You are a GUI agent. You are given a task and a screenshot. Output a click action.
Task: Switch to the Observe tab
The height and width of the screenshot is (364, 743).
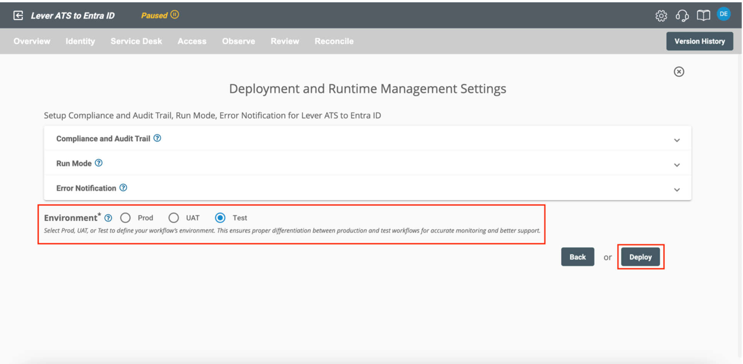click(238, 41)
